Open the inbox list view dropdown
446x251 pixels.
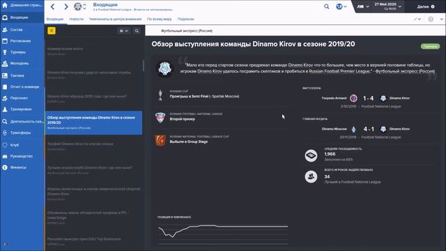pos(124,31)
